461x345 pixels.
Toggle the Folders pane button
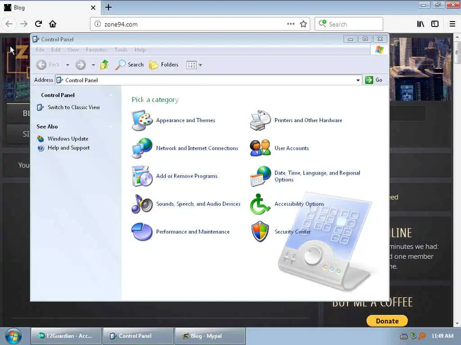pyautogui.click(x=164, y=65)
